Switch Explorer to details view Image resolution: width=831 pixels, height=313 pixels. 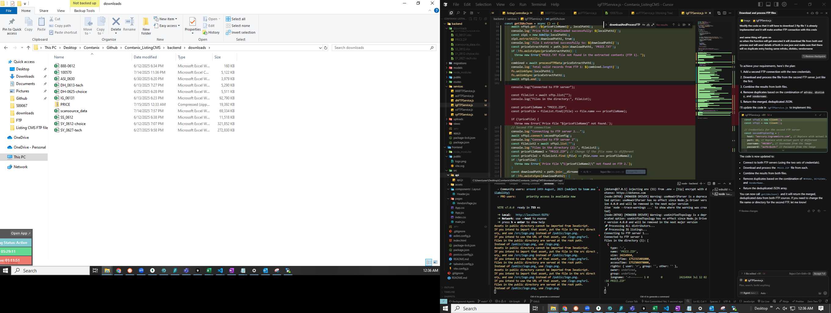point(429,262)
